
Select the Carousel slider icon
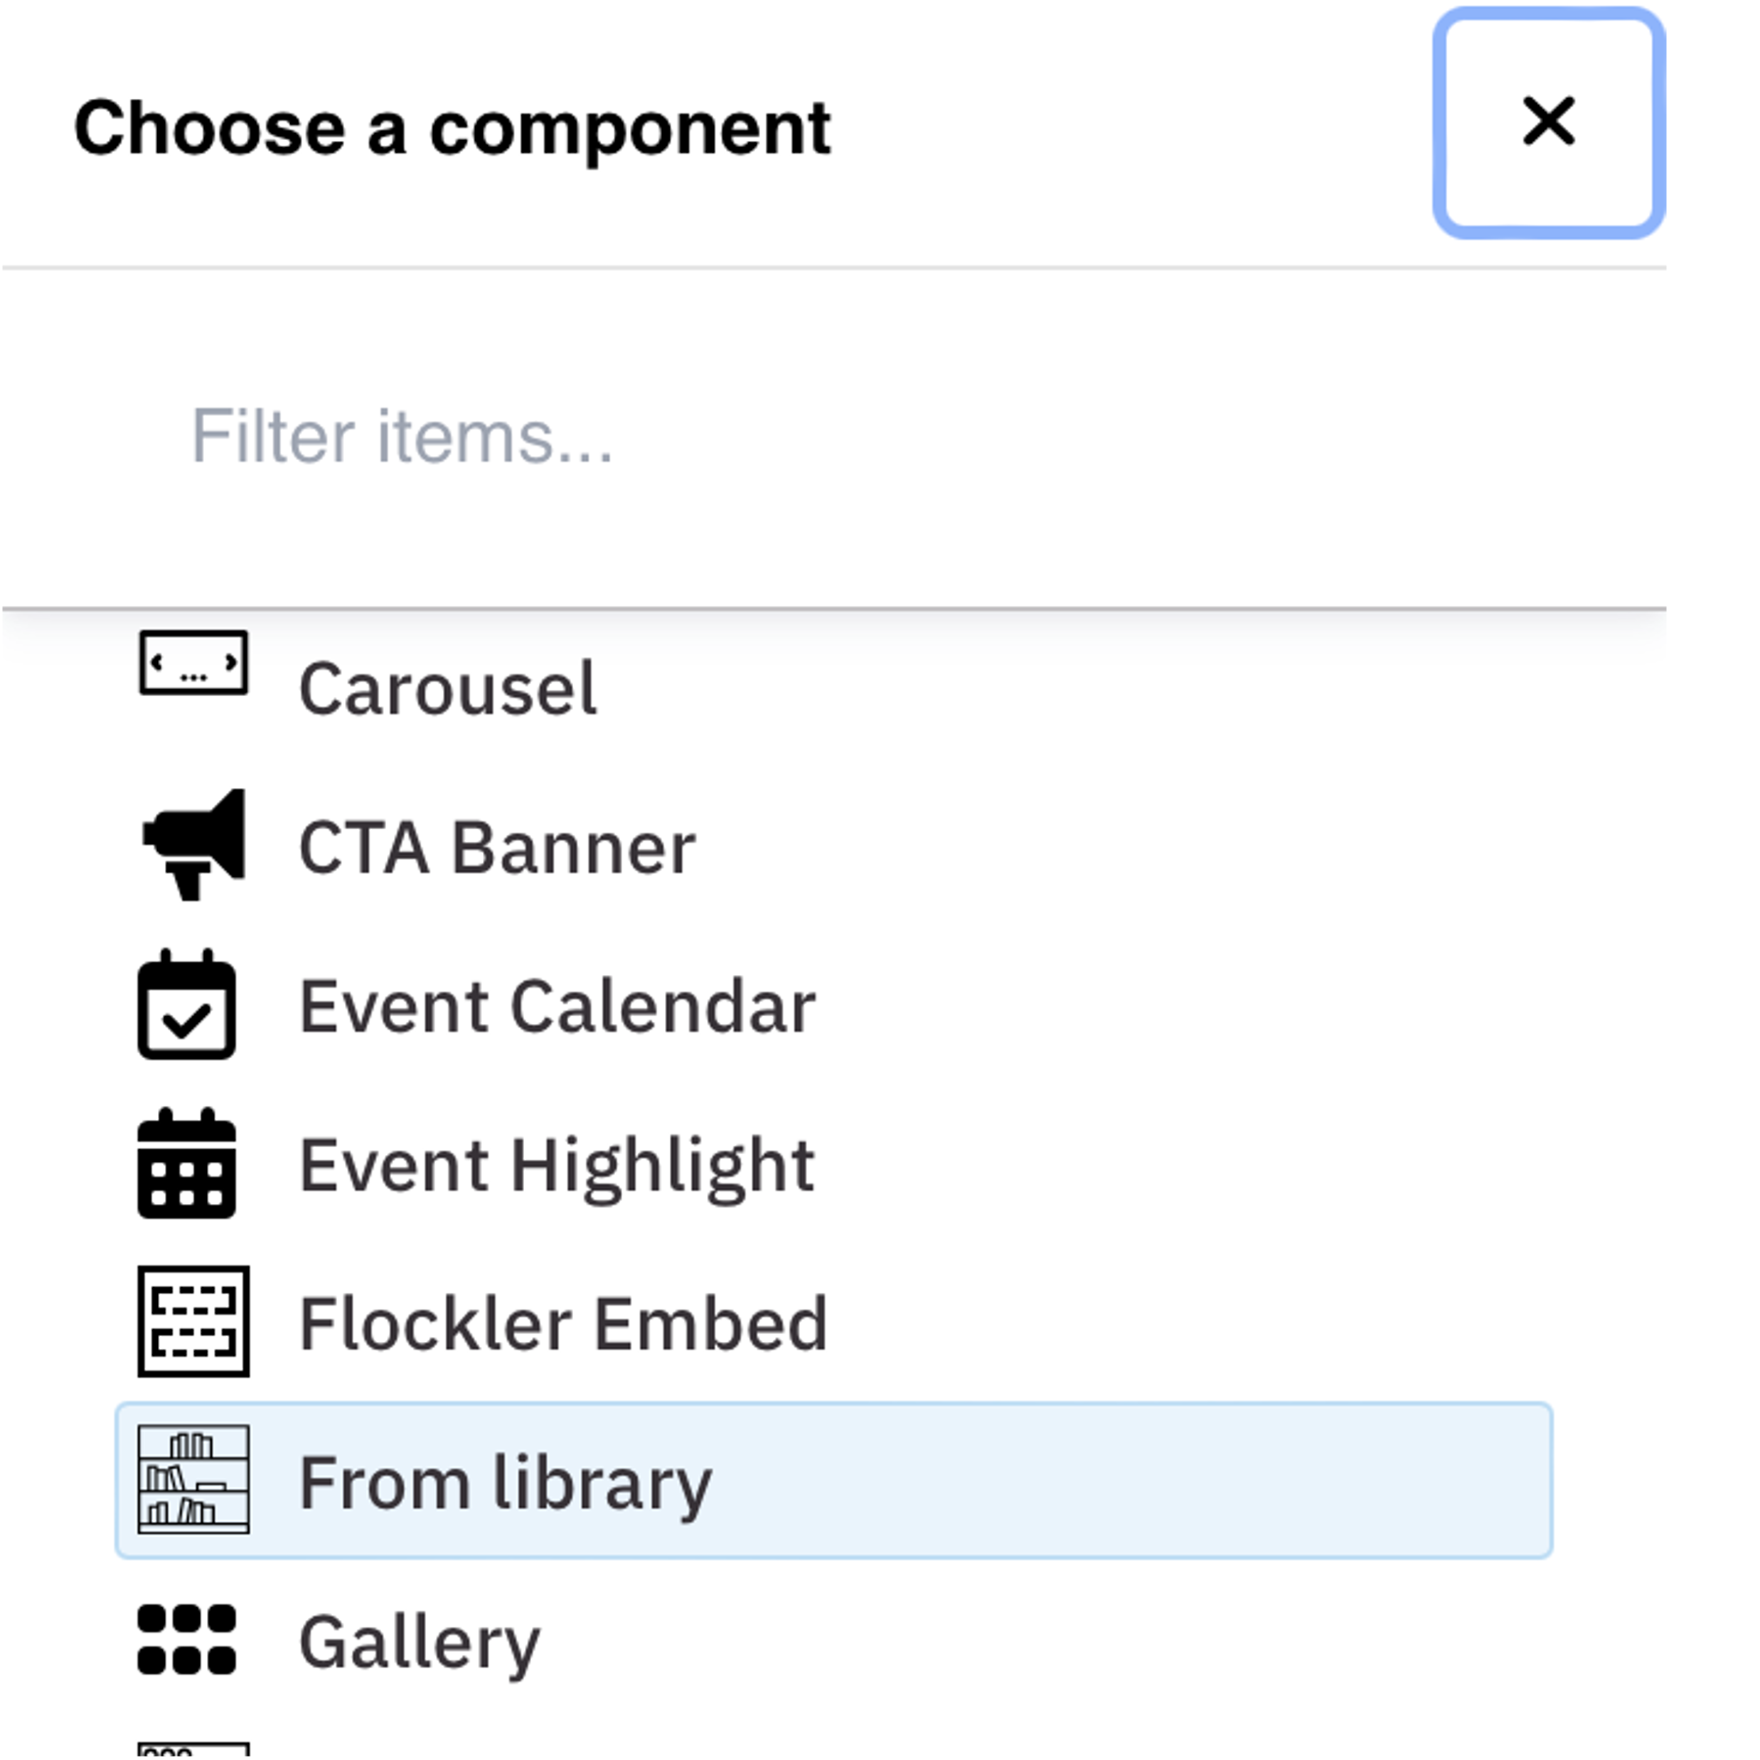(193, 663)
